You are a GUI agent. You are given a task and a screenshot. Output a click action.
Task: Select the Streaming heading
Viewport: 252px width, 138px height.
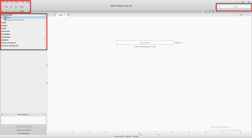[6, 37]
